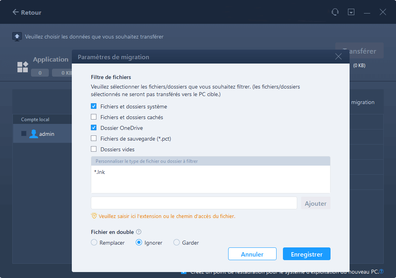This screenshot has height=278, width=396.
Task: Tick the Dossiers vides checkbox
Action: (x=94, y=149)
